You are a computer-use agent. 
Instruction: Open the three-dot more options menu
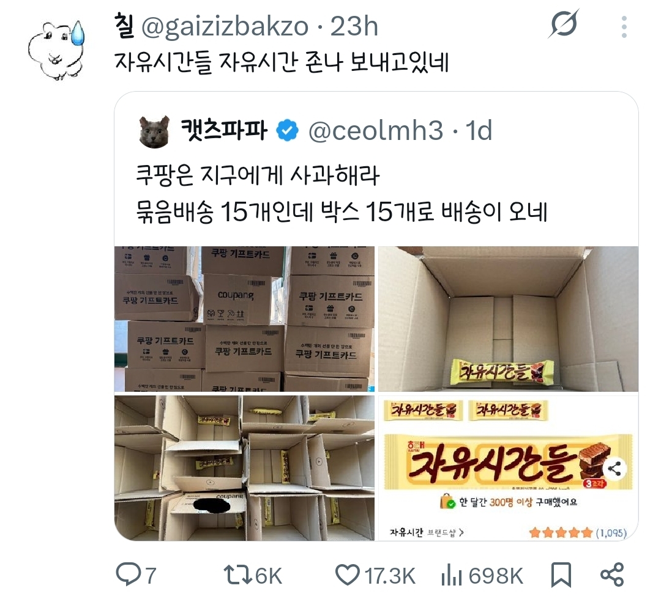click(x=624, y=27)
